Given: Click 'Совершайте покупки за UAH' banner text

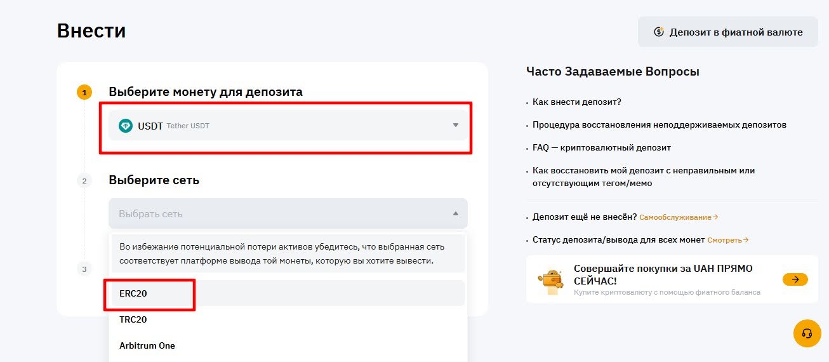Looking at the screenshot, I should click(663, 274).
